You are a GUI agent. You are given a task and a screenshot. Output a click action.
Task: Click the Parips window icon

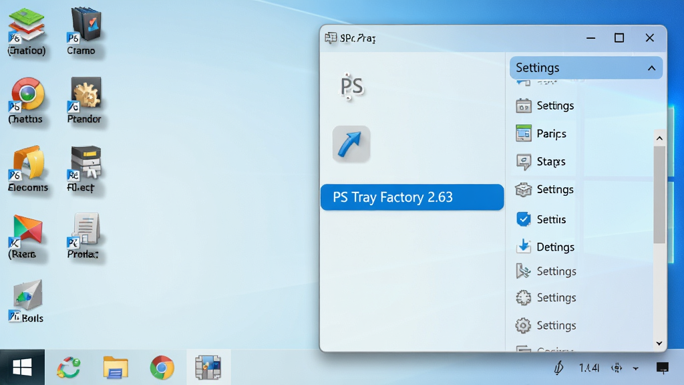click(524, 133)
